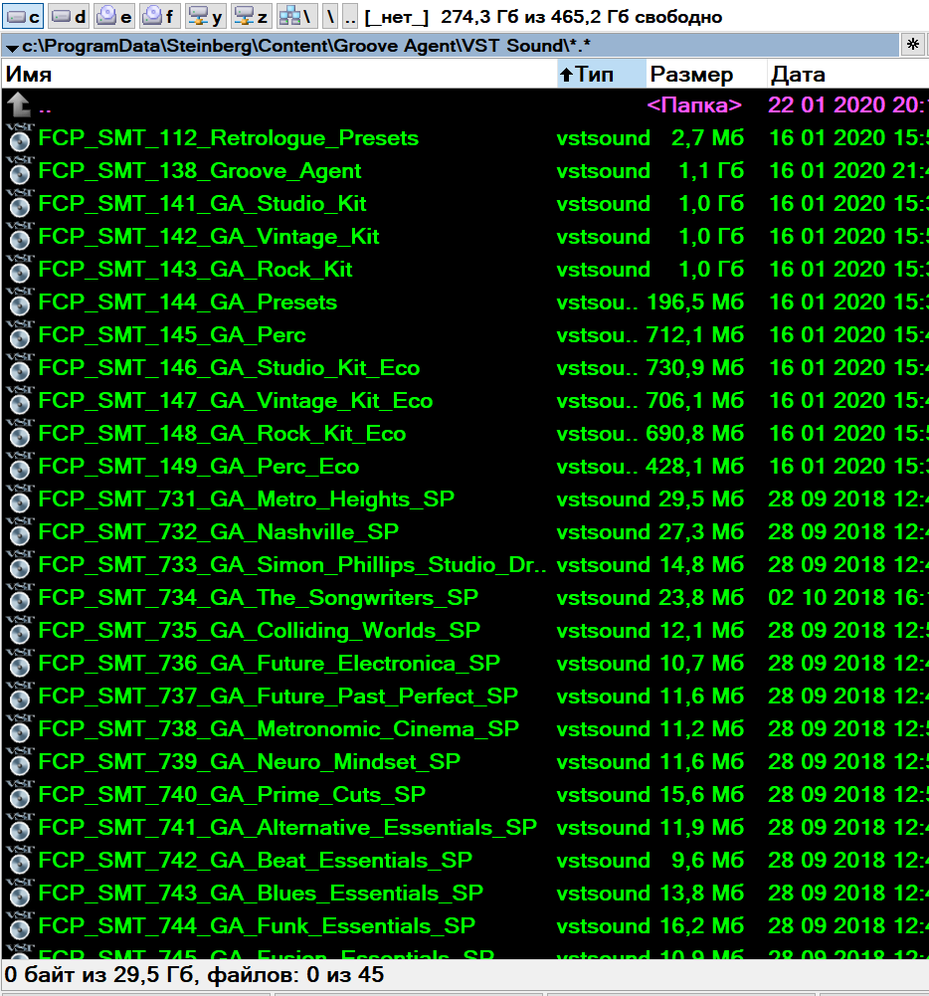Click size 2,7 Мб of Retrologue_Presets

(x=707, y=138)
